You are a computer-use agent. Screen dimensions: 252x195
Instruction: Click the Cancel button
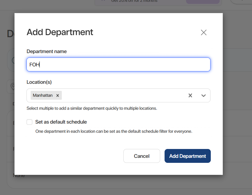pos(142,156)
